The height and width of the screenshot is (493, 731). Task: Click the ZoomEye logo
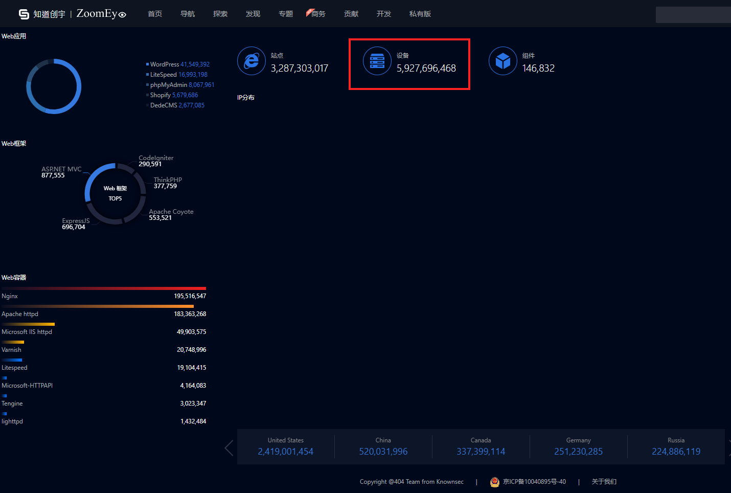click(101, 14)
